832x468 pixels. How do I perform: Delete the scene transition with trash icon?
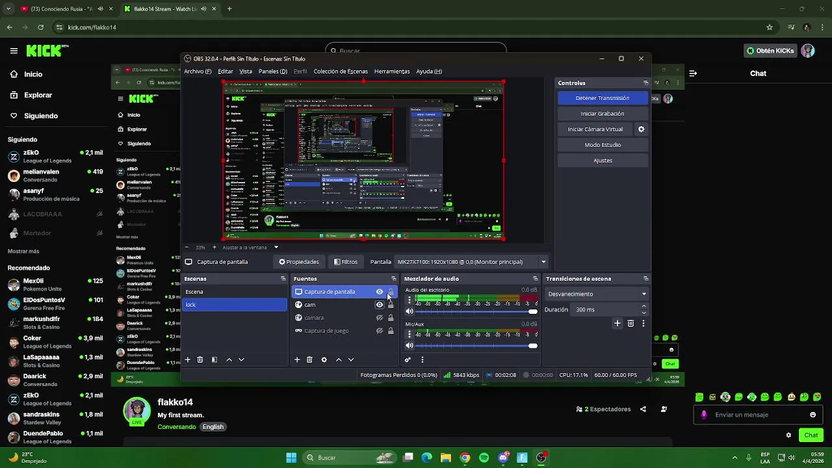click(630, 323)
